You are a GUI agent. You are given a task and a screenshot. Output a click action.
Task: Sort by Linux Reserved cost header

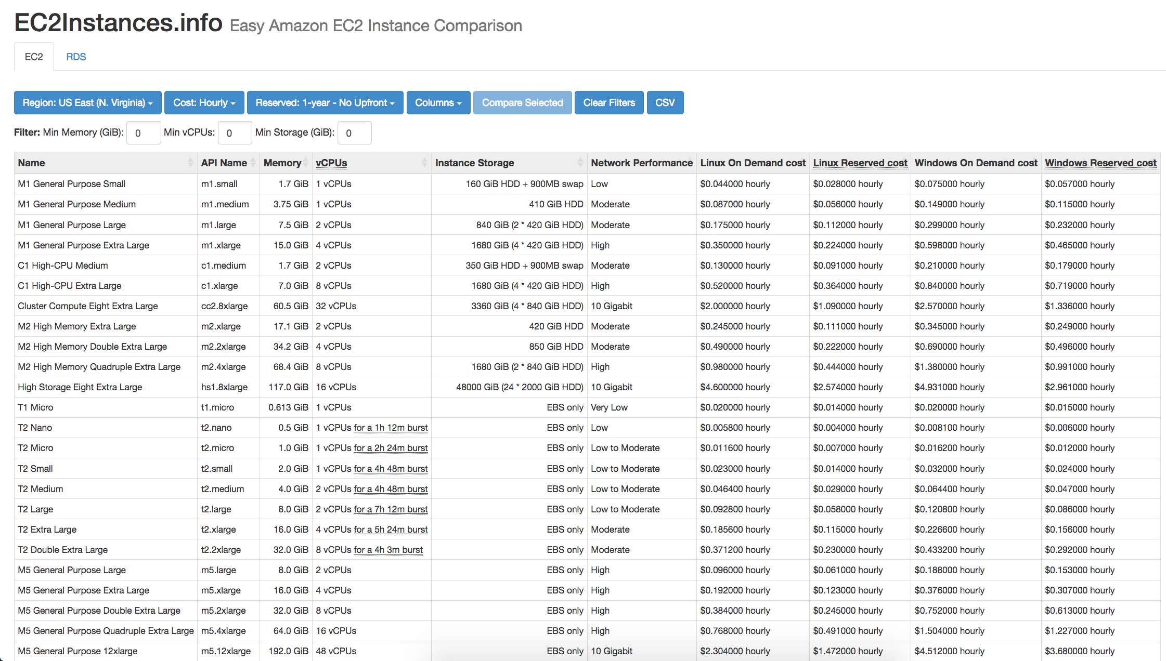(x=860, y=163)
